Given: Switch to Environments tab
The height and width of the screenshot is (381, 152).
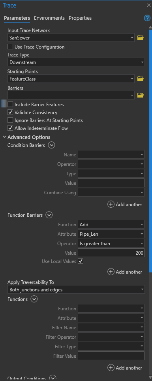Looking at the screenshot, I should point(49,18).
